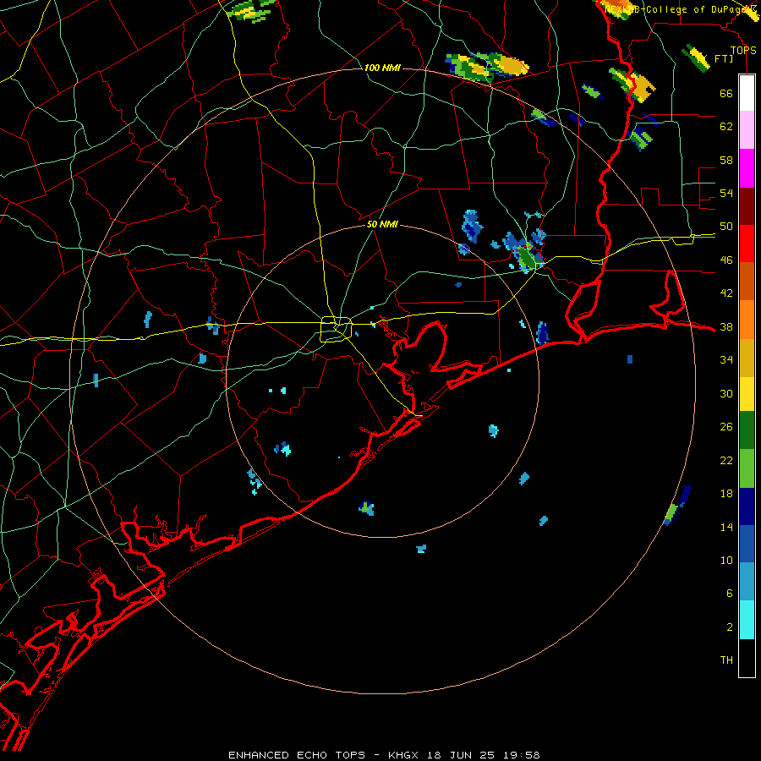Click the black TH threshold swatch
761x761 pixels.
[747, 658]
